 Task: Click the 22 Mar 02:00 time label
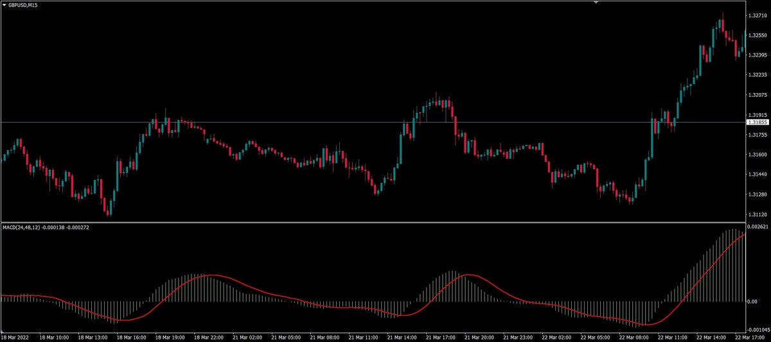(x=557, y=337)
